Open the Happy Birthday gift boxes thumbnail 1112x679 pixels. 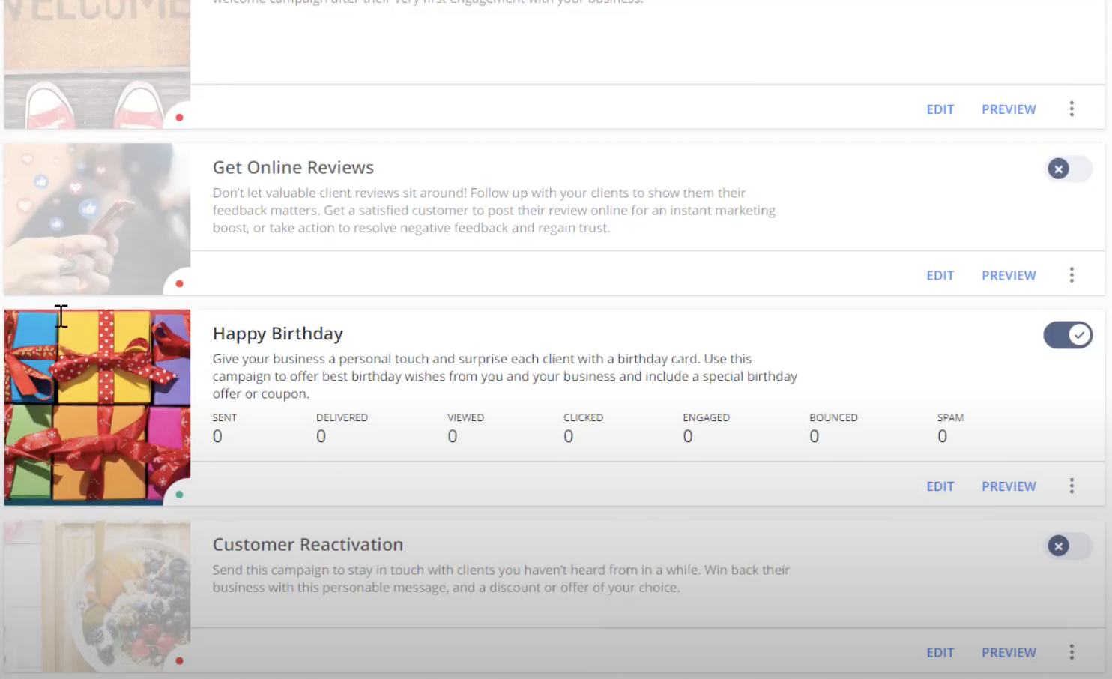(97, 407)
